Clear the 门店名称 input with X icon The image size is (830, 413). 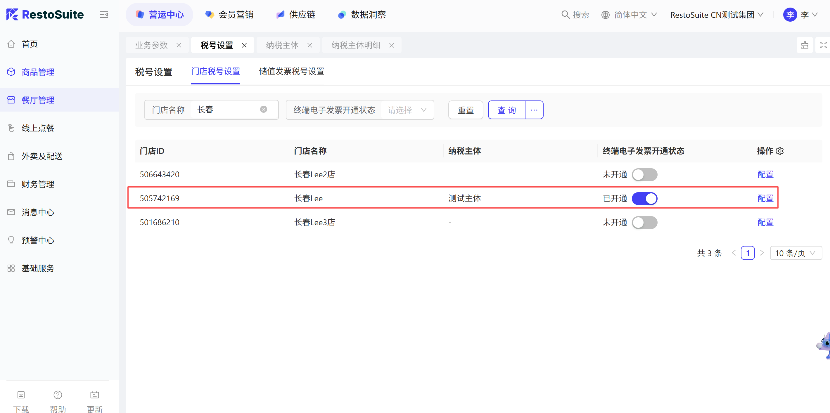click(x=263, y=110)
